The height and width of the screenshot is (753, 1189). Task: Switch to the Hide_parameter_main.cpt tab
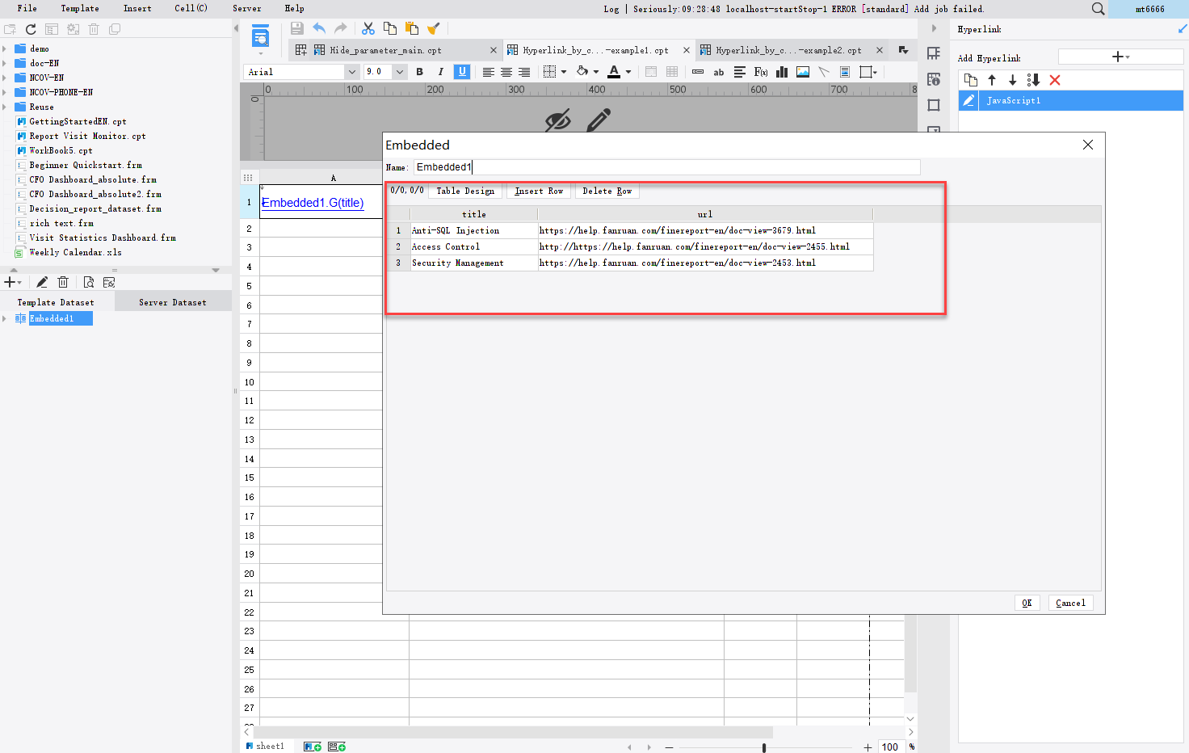point(385,50)
